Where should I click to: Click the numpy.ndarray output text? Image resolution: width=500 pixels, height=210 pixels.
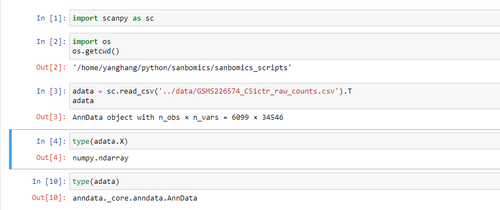[x=101, y=158]
